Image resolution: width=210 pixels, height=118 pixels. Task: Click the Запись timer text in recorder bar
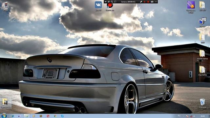coord(128,2)
